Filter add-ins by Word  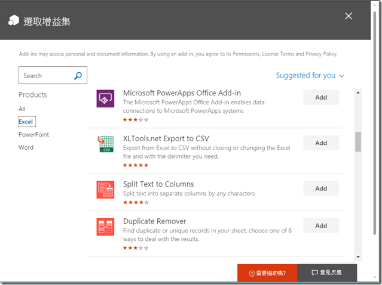26,147
